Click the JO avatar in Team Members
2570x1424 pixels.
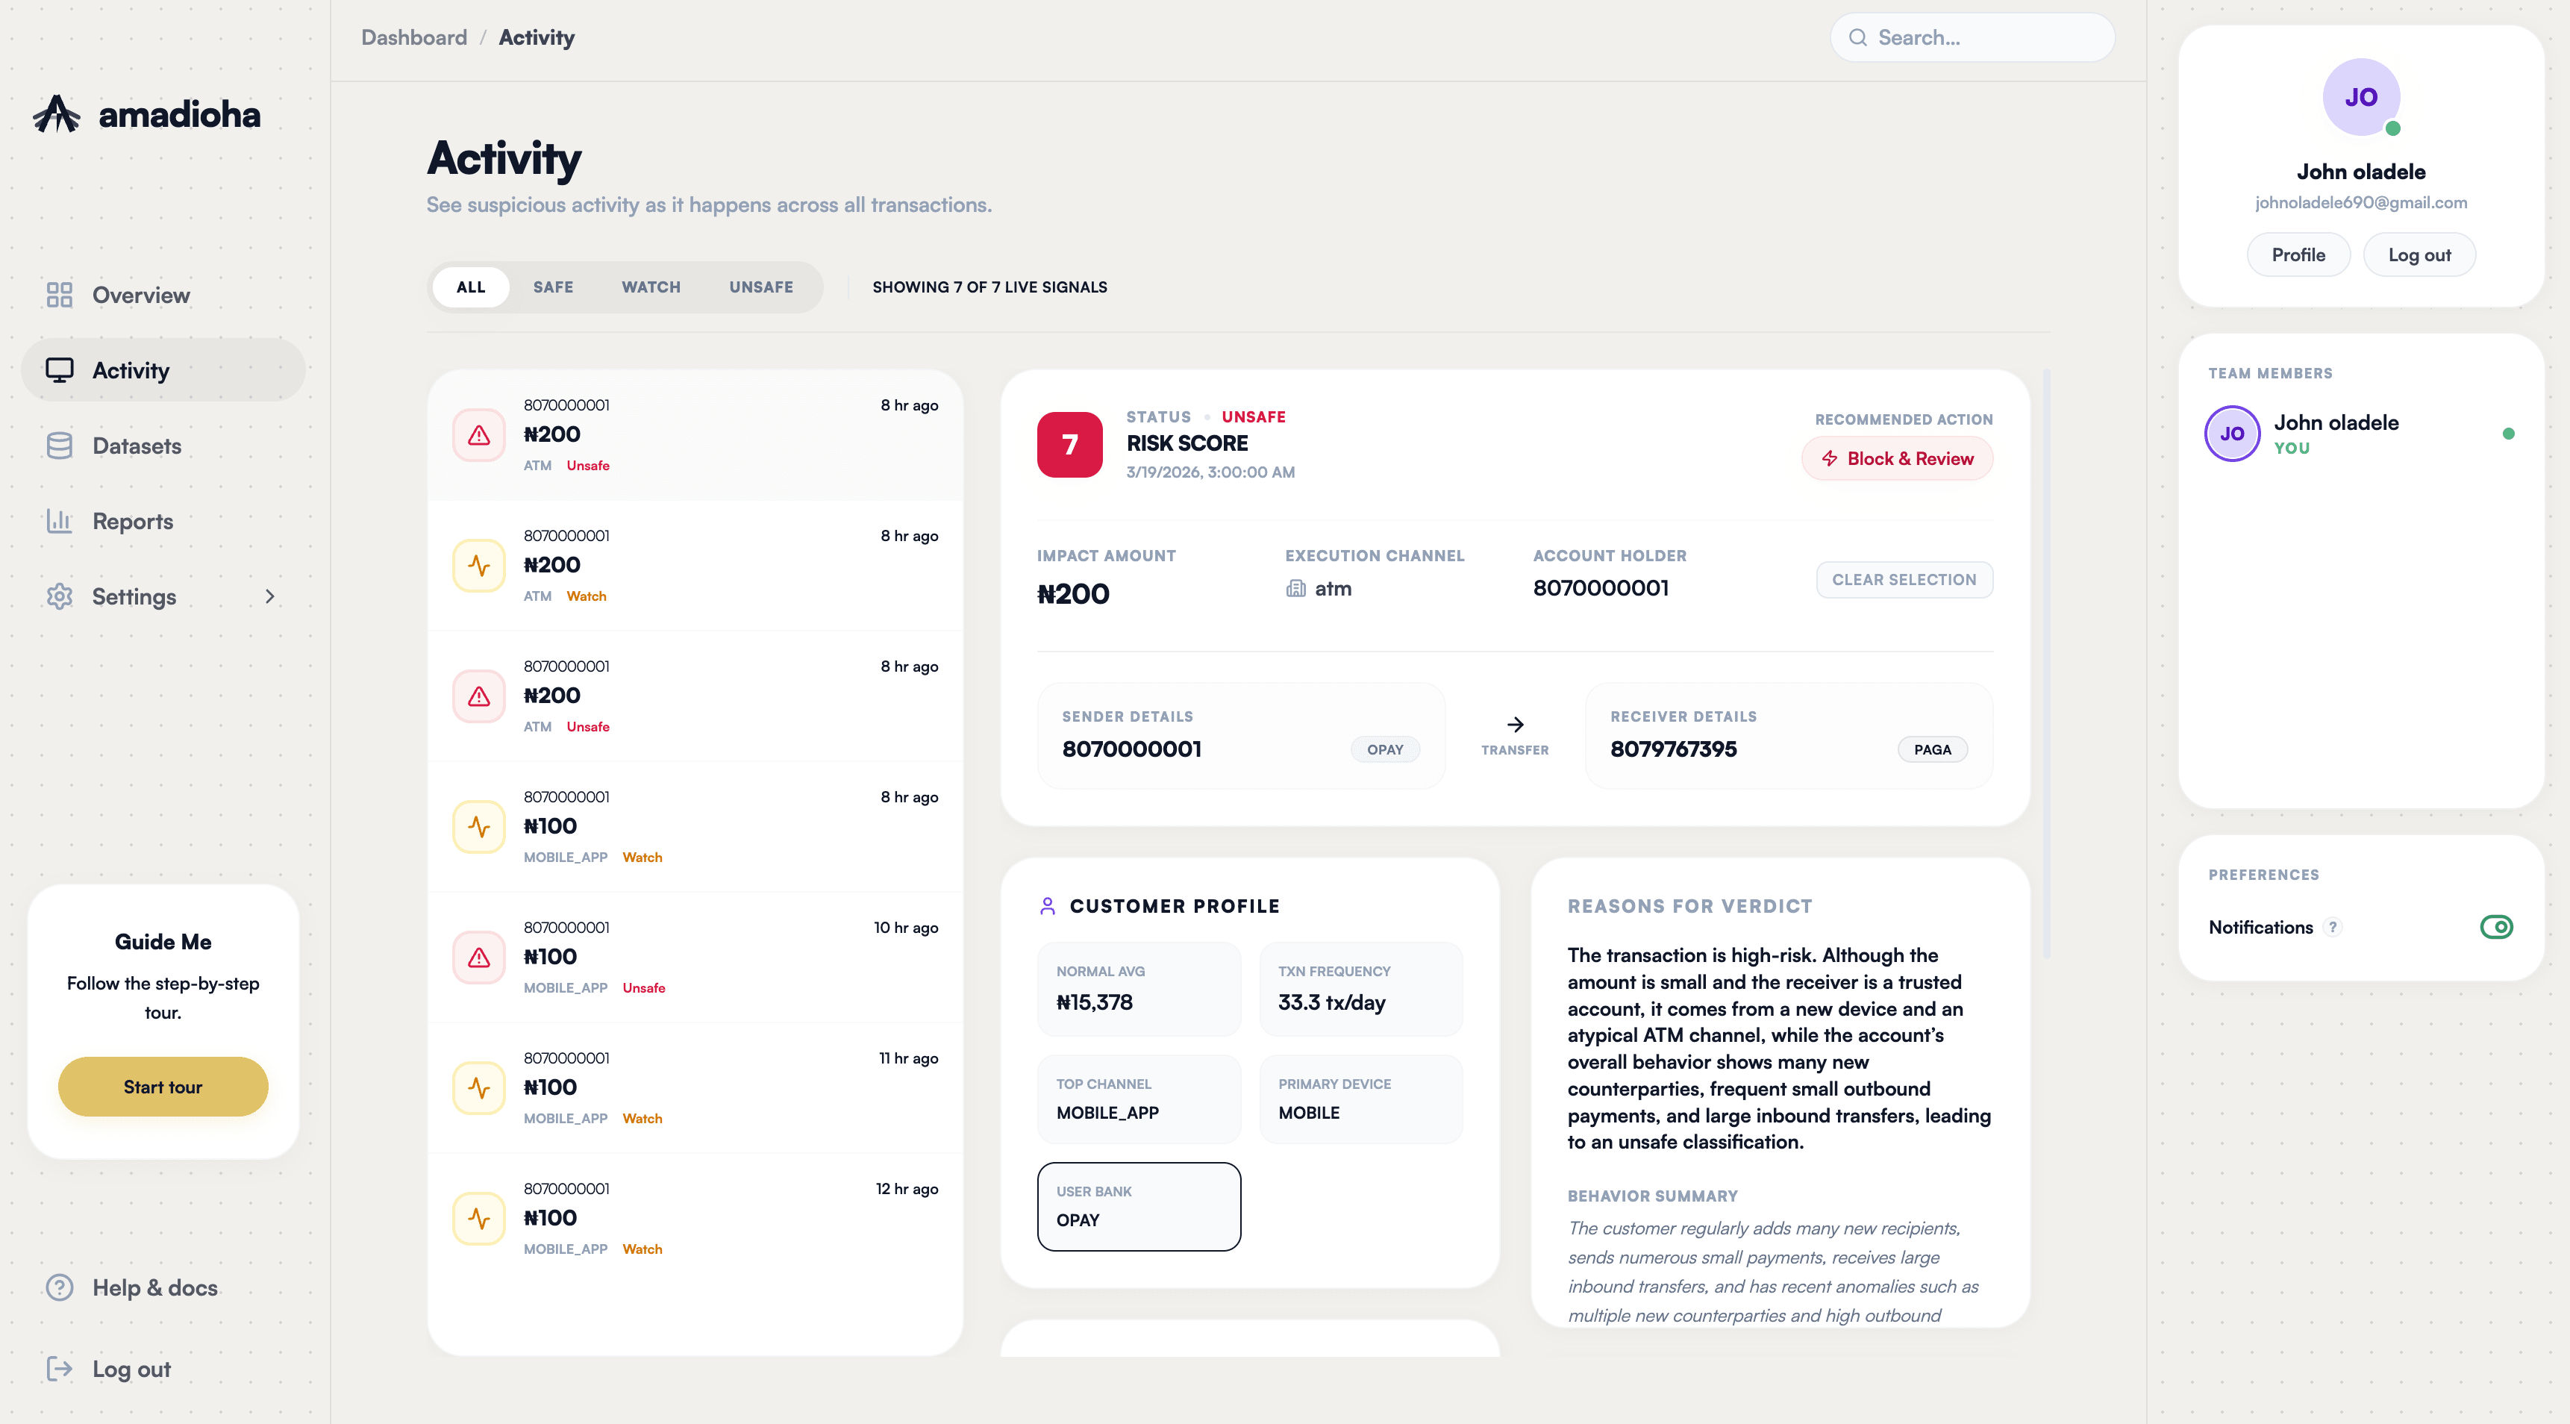pos(2232,433)
